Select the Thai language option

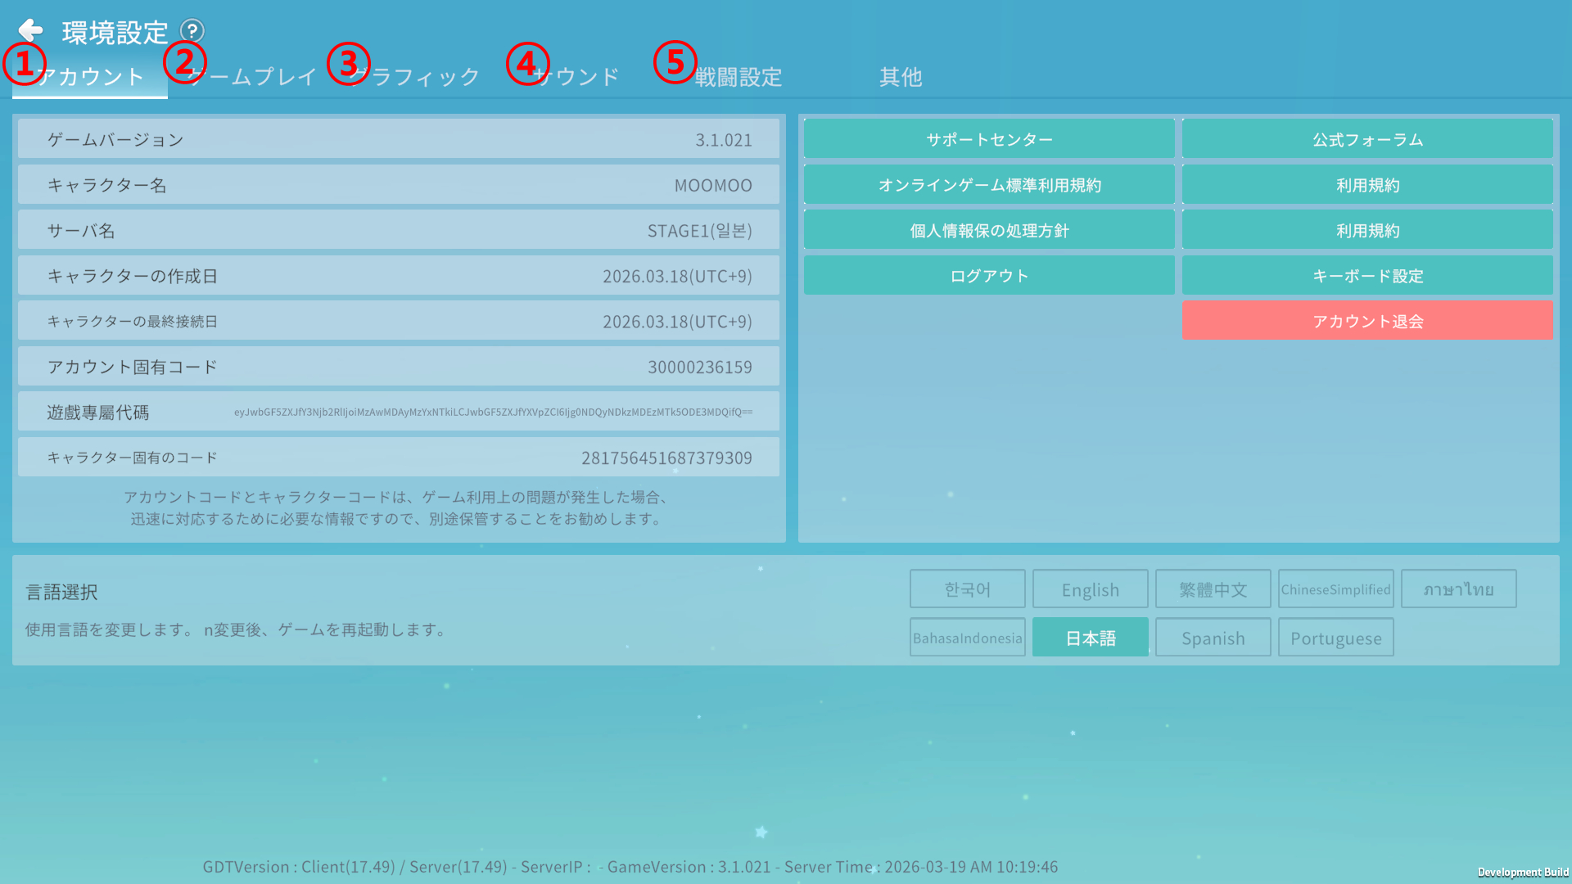[x=1459, y=589]
